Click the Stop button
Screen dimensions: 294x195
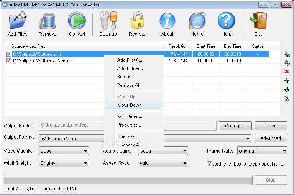pyautogui.click(x=271, y=180)
